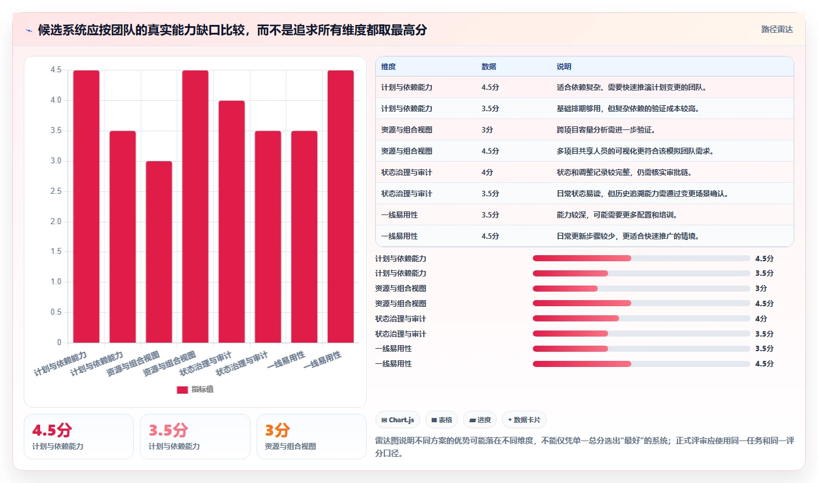Open the 表格 tag
The width and height of the screenshot is (818, 483).
tap(442, 420)
